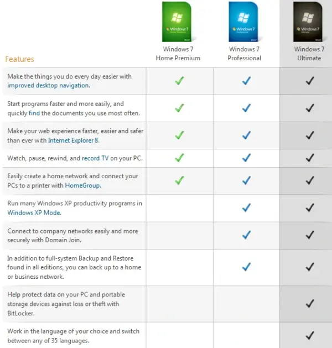Click green checkmark for HomeGroup row
Viewport: 332px width, 348px height.
[x=179, y=180]
